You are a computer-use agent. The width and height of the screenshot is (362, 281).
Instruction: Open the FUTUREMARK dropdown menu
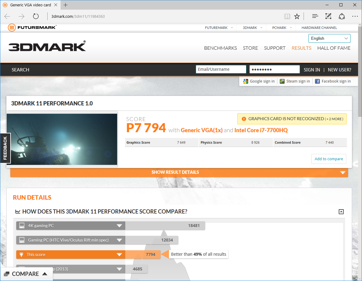coord(219,28)
